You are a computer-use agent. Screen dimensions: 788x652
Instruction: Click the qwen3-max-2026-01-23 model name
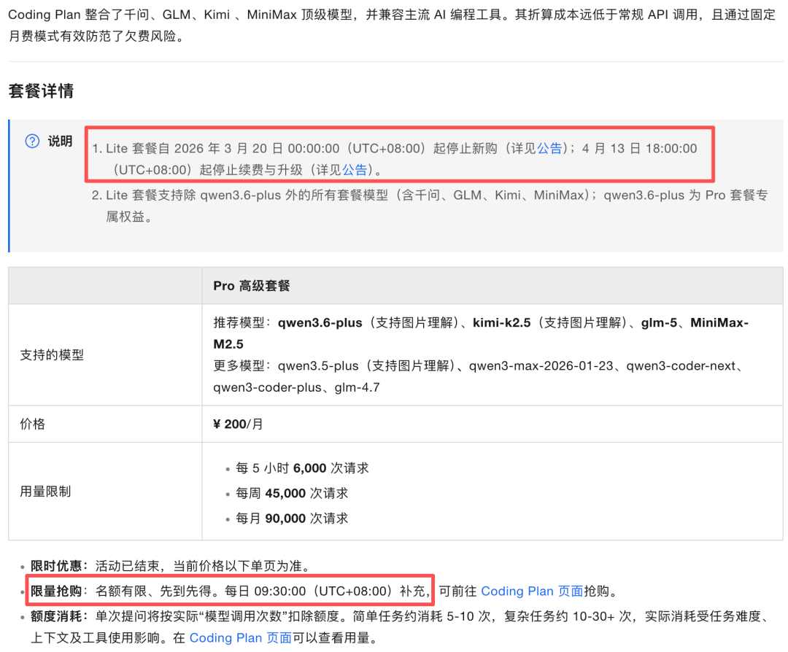541,365
